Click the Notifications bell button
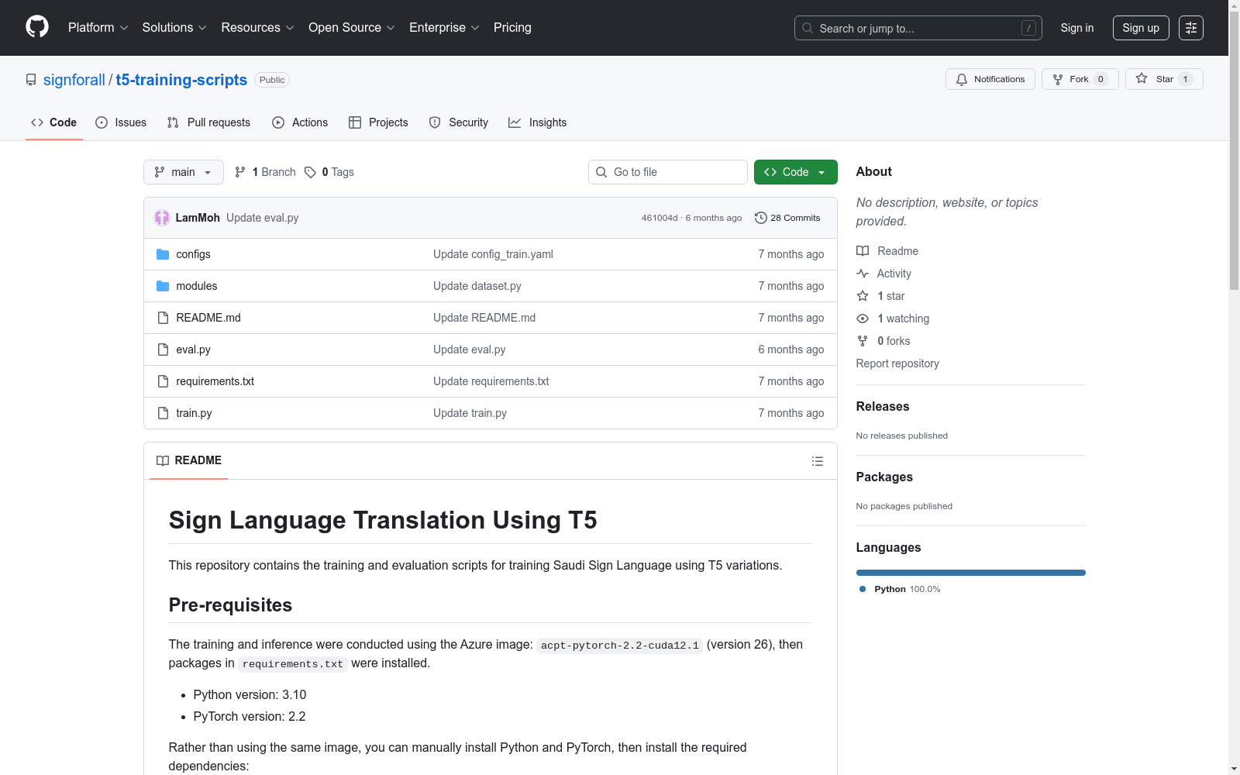1240x775 pixels. coord(990,79)
